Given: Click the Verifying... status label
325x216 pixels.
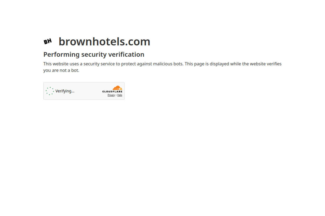Looking at the screenshot, I should pyautogui.click(x=65, y=91).
